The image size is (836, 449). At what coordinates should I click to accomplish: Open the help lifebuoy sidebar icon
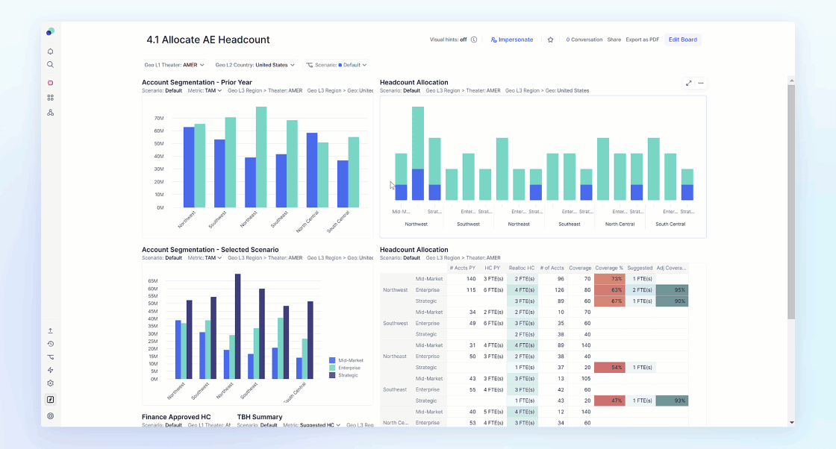tap(50, 416)
